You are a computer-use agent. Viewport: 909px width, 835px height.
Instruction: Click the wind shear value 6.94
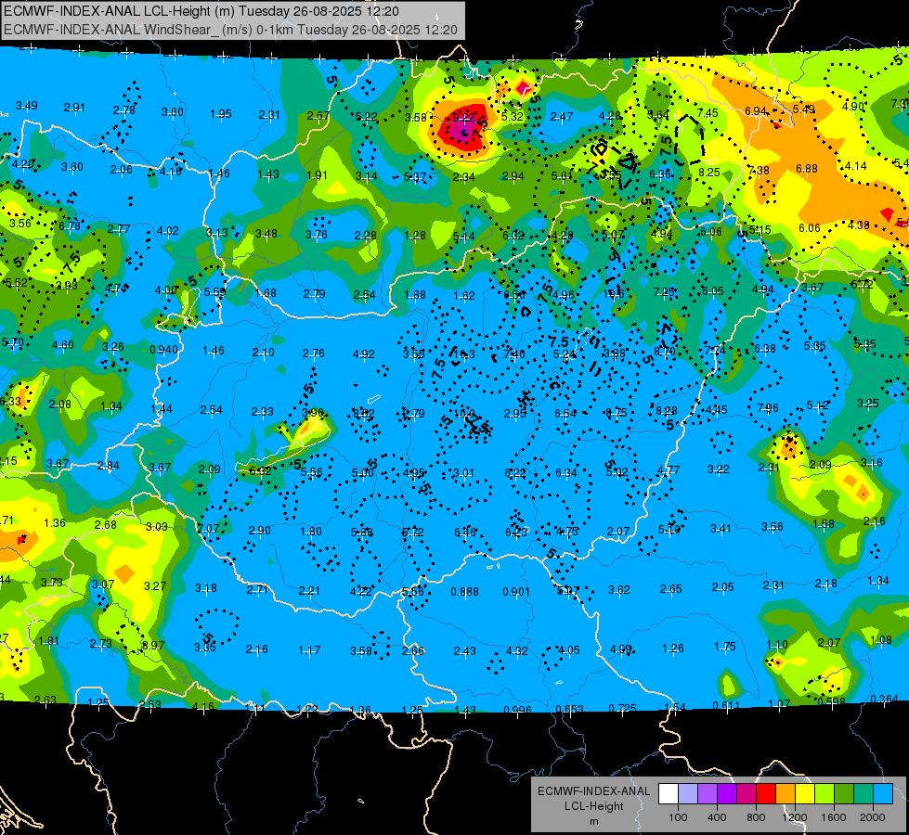click(756, 110)
